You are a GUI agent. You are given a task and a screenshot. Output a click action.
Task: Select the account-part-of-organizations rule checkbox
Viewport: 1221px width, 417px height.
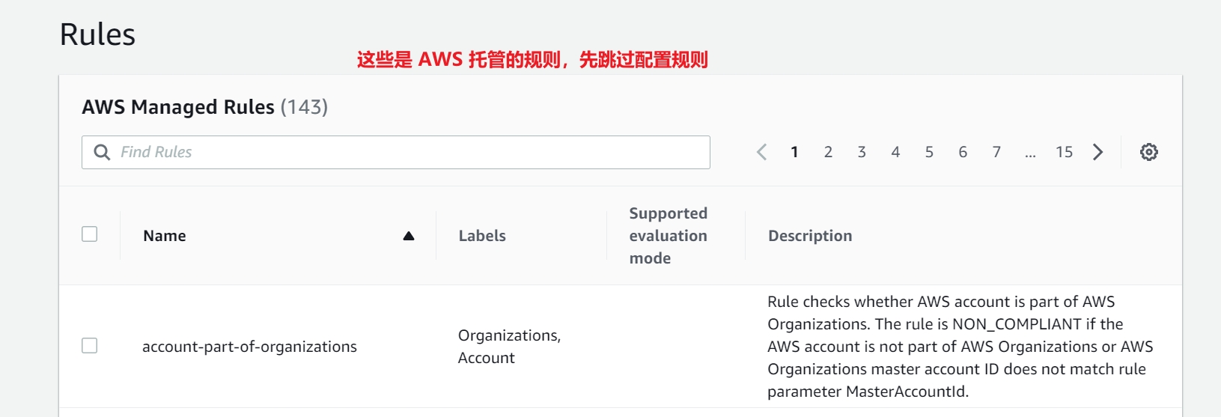tap(90, 346)
